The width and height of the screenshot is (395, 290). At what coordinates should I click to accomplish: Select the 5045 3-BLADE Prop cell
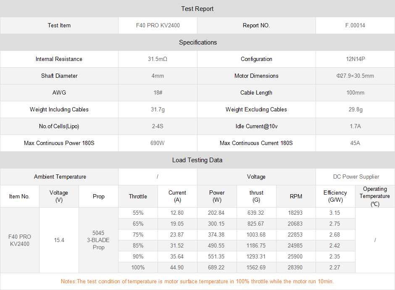[x=98, y=240]
